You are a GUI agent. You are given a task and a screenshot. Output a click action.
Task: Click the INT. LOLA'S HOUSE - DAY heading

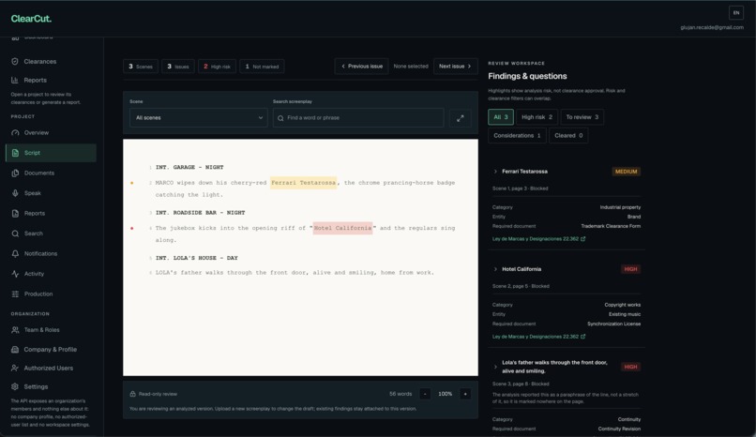[197, 258]
